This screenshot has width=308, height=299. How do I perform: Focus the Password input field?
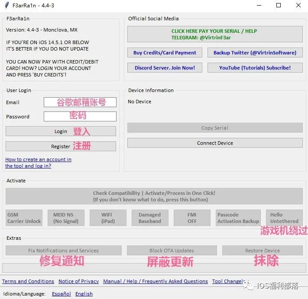pyautogui.click(x=80, y=116)
